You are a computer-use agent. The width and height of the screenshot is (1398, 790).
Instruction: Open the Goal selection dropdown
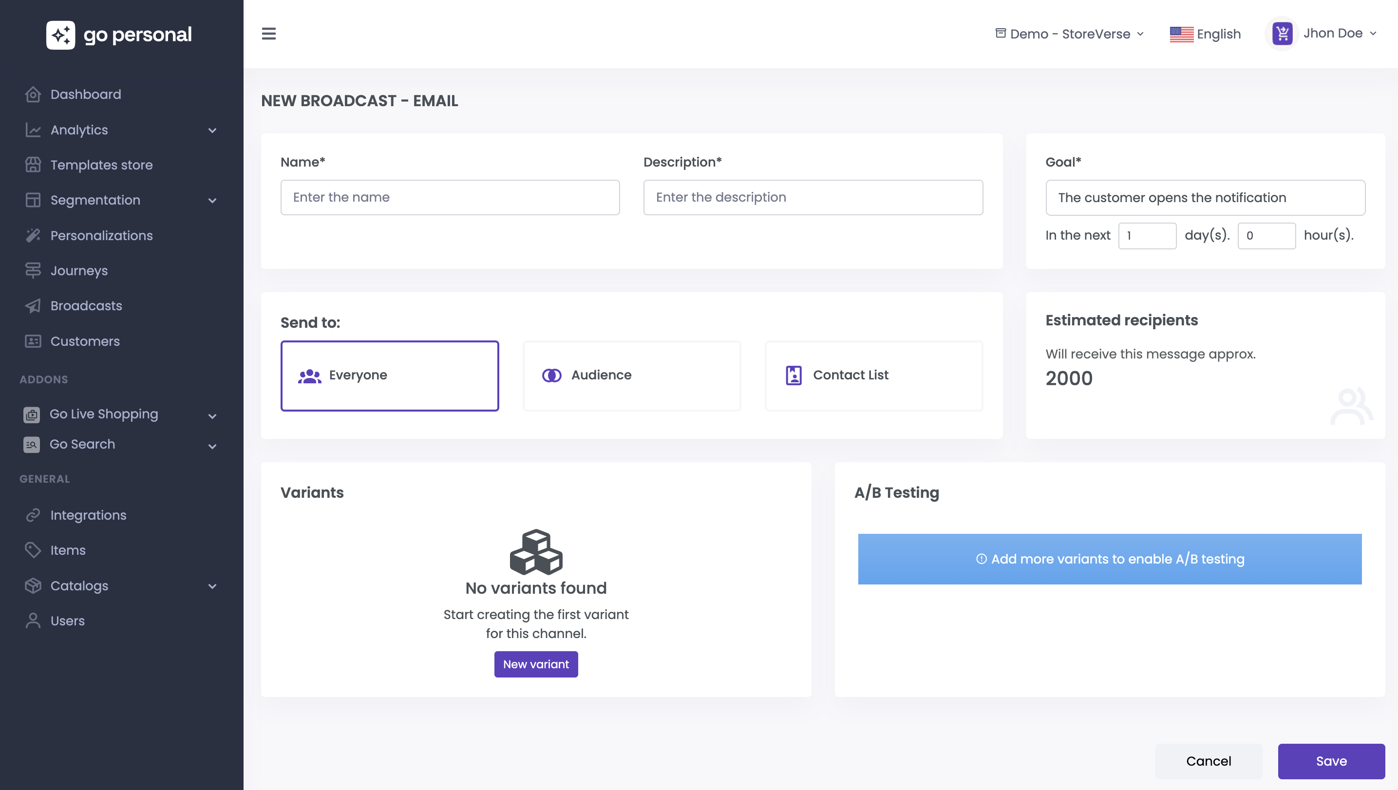(x=1205, y=198)
